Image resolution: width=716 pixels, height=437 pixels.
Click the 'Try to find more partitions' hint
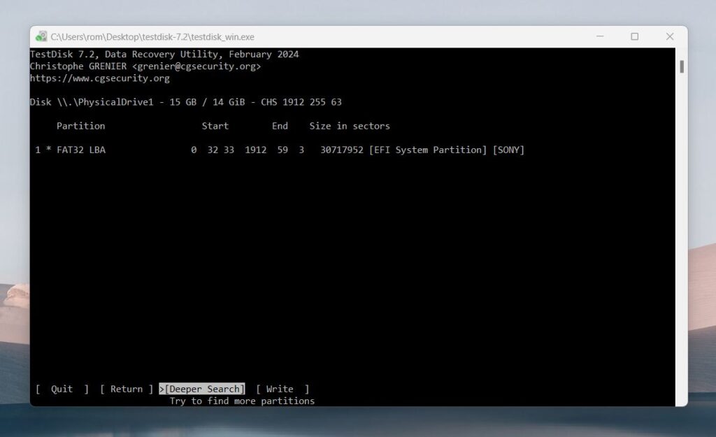coord(242,401)
